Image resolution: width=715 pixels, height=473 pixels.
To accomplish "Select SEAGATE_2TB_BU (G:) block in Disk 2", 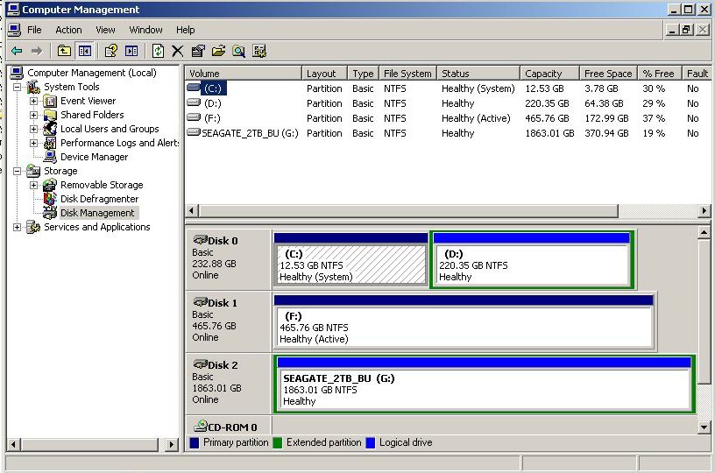I will (484, 385).
